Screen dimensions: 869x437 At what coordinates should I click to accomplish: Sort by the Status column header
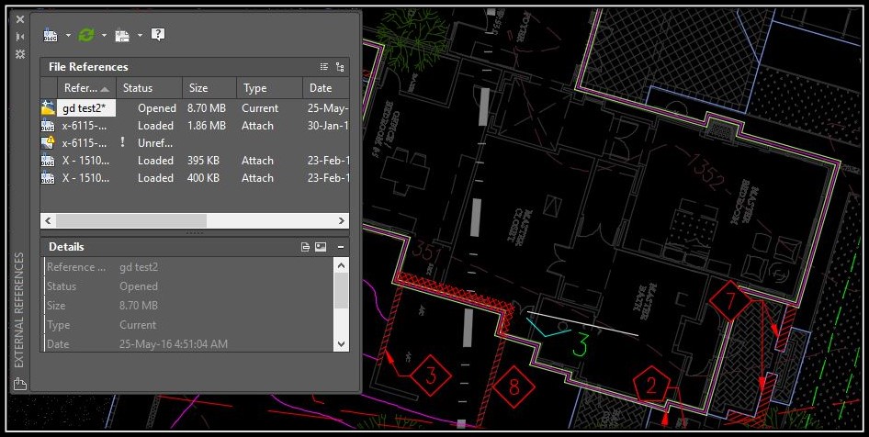point(149,88)
